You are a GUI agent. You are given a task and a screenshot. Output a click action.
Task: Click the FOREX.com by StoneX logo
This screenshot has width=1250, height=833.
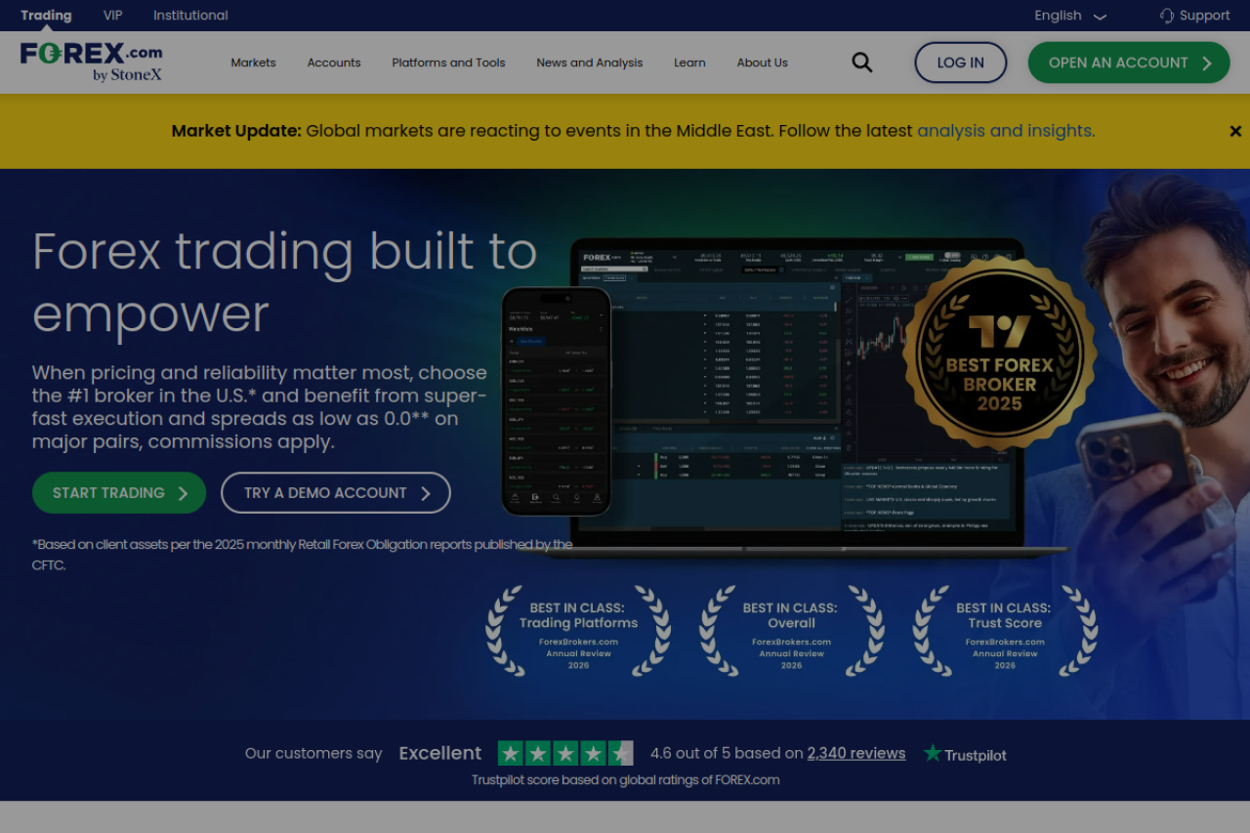coord(92,62)
